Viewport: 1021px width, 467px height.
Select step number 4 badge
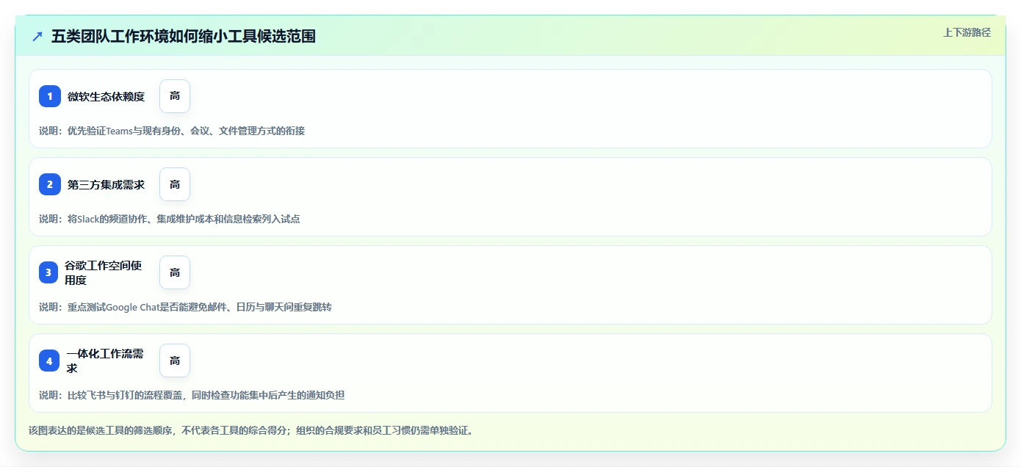(49, 361)
